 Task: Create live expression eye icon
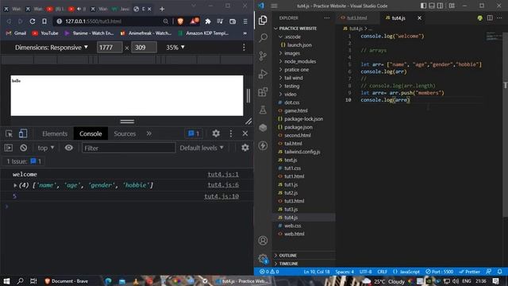pos(69,148)
